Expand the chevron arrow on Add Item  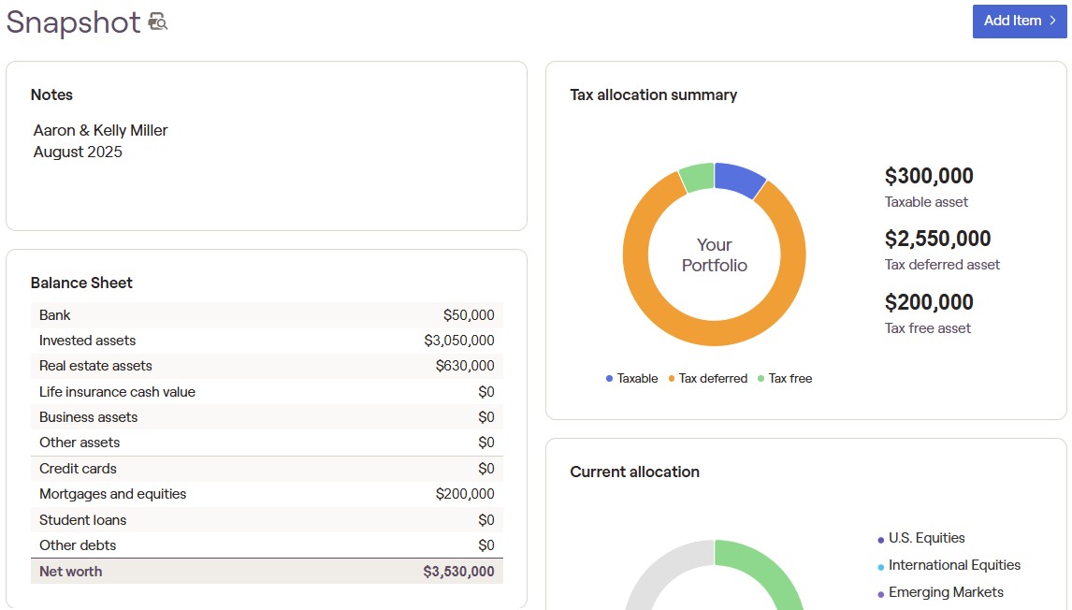coord(1052,21)
